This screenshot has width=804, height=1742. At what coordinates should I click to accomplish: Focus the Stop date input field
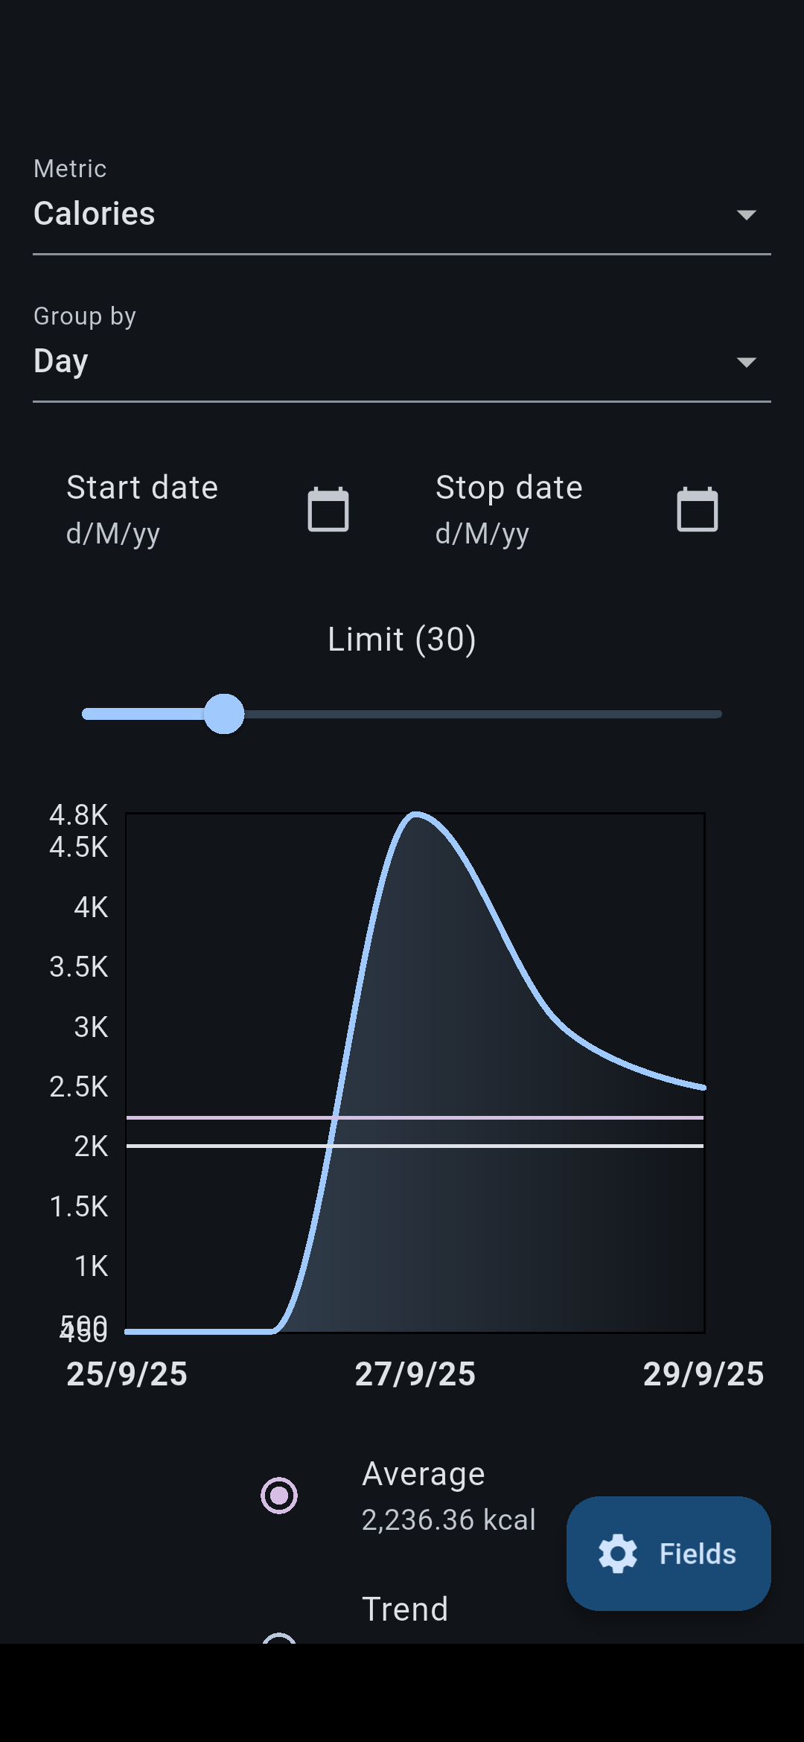tap(509, 510)
